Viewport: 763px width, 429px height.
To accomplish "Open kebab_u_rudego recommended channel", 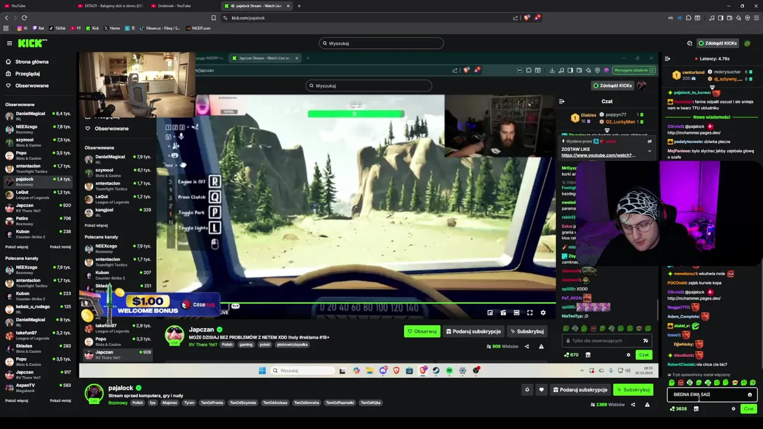I will tap(37, 309).
